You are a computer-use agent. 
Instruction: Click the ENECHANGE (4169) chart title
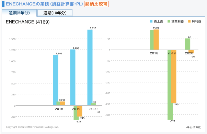(x=27, y=22)
